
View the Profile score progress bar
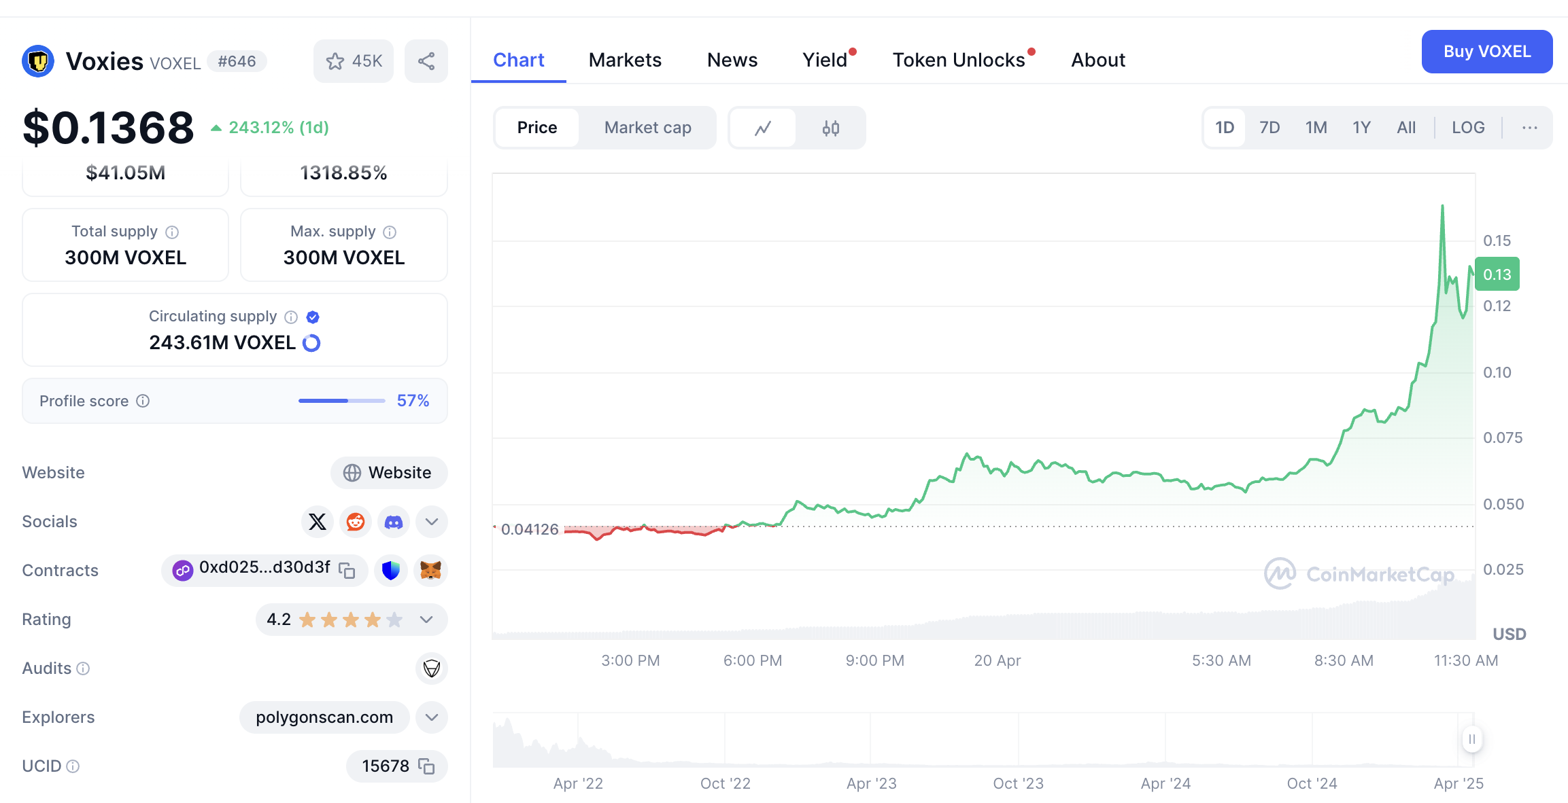coord(342,401)
